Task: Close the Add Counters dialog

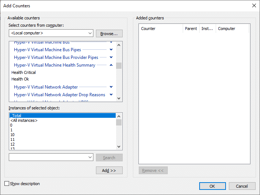Action: tap(254, 5)
